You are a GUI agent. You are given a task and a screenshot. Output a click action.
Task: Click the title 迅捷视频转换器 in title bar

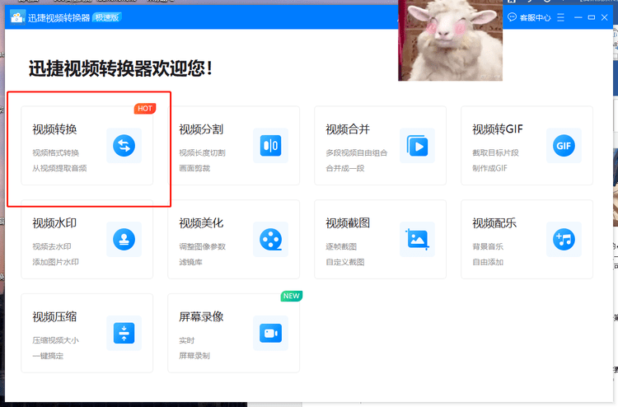[59, 18]
